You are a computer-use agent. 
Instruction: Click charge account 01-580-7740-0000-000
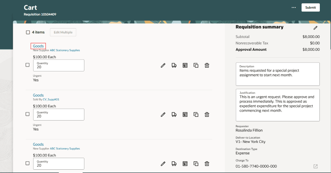click(x=256, y=166)
